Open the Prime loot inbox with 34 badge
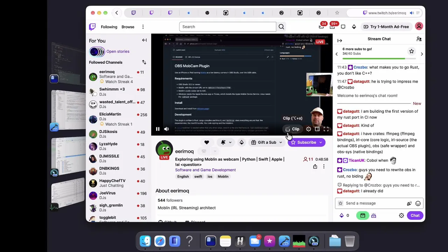448x252 pixels. click(321, 27)
